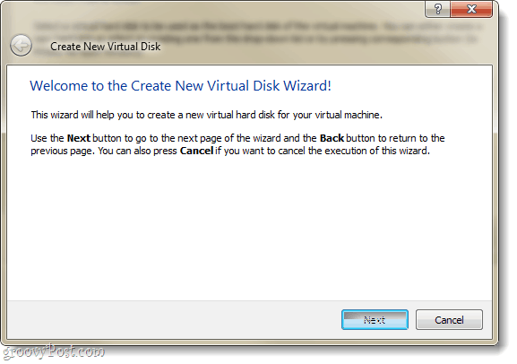The image size is (517, 364).
Task: Click the round Back arrow icon
Action: click(x=22, y=45)
